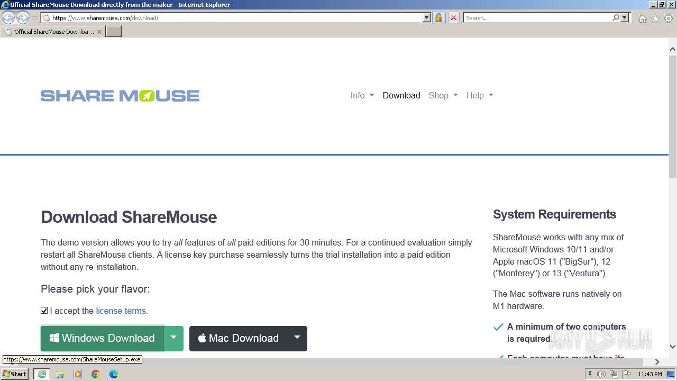Open the media player taskbar icon
677x381 pixels.
pos(78,374)
